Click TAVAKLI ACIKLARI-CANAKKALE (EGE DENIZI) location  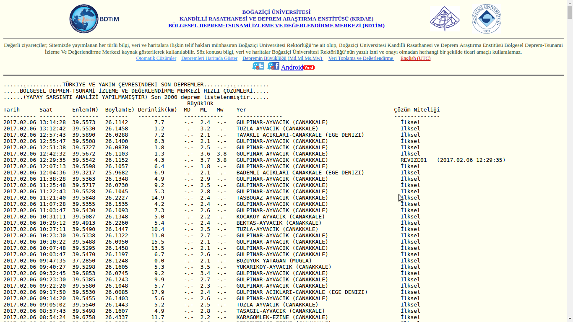(x=300, y=135)
